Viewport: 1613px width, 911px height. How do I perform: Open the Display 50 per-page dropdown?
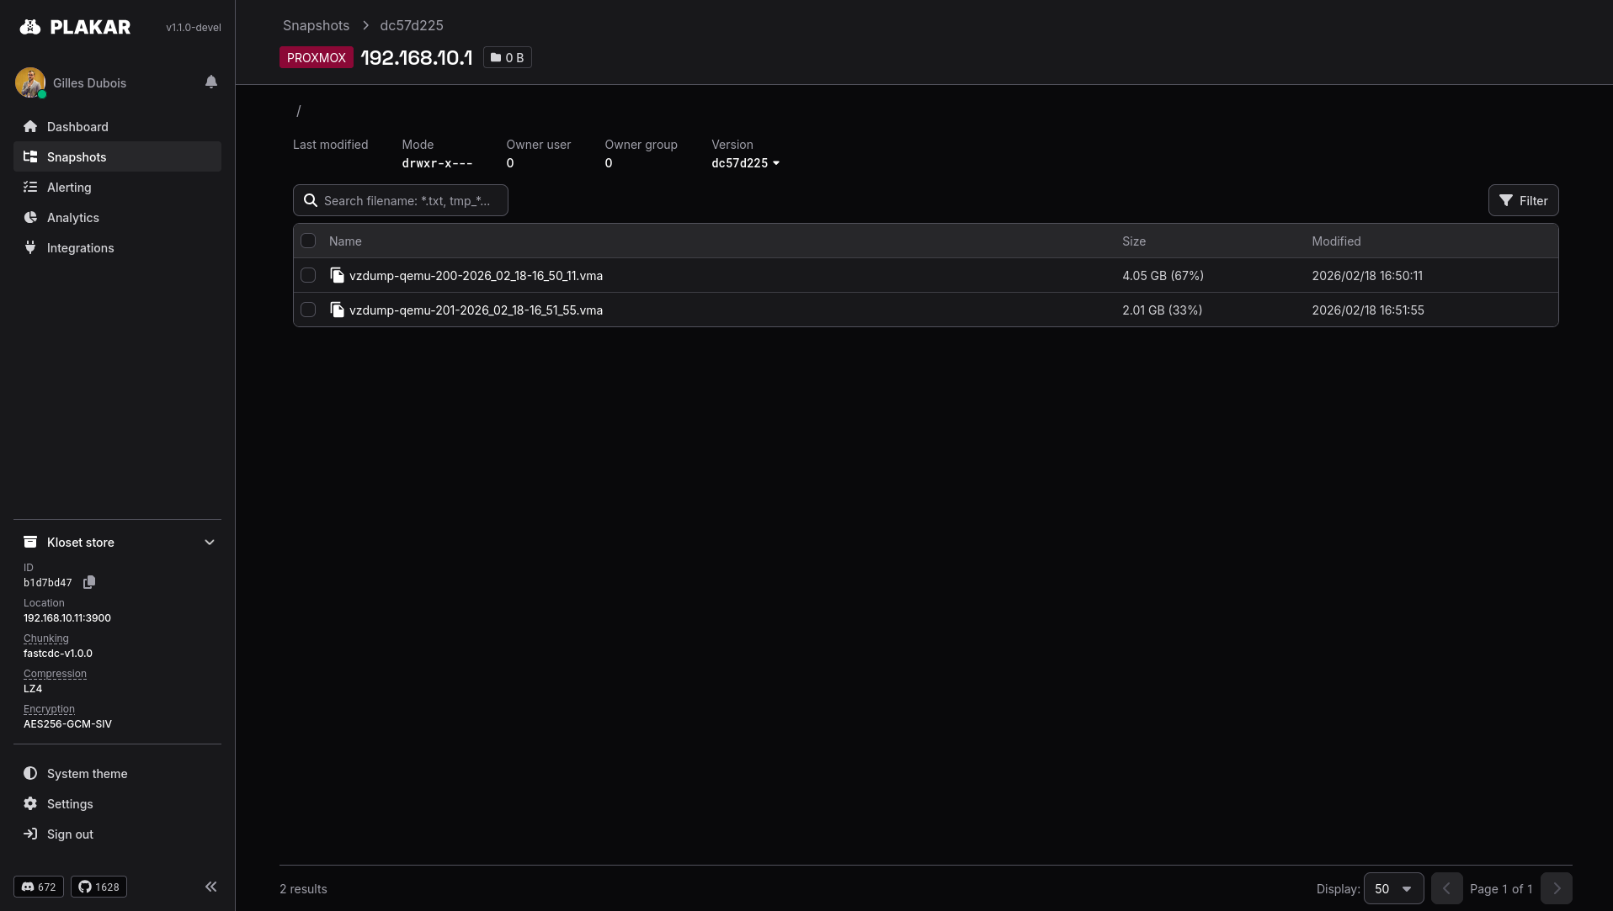tap(1393, 888)
